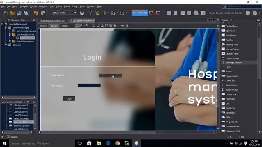Show the opened documents list dropdown

pos(214,20)
